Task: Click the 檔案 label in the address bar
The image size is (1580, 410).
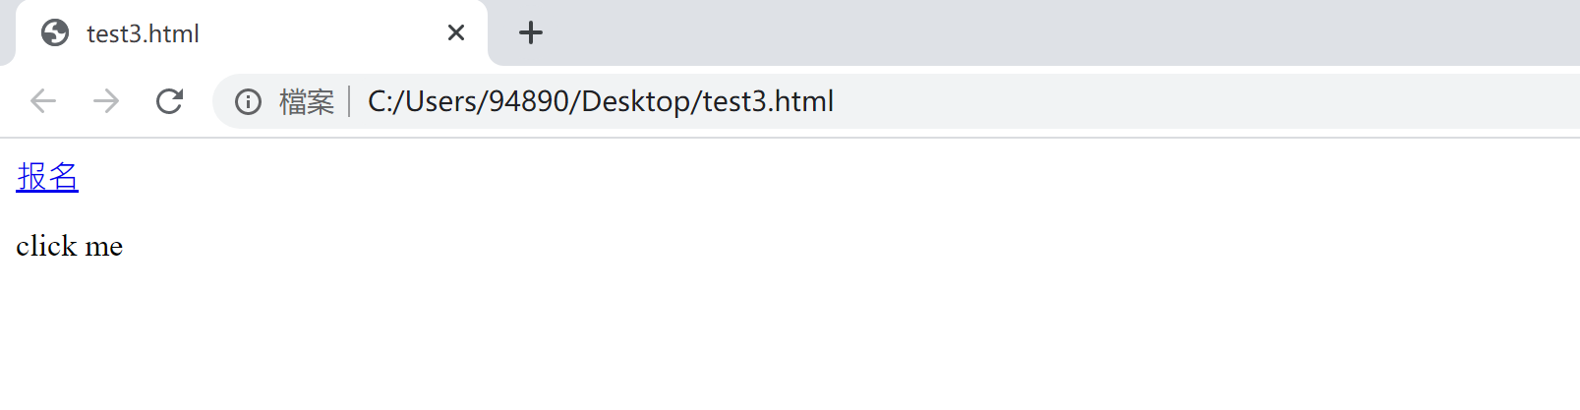Action: coord(307,101)
